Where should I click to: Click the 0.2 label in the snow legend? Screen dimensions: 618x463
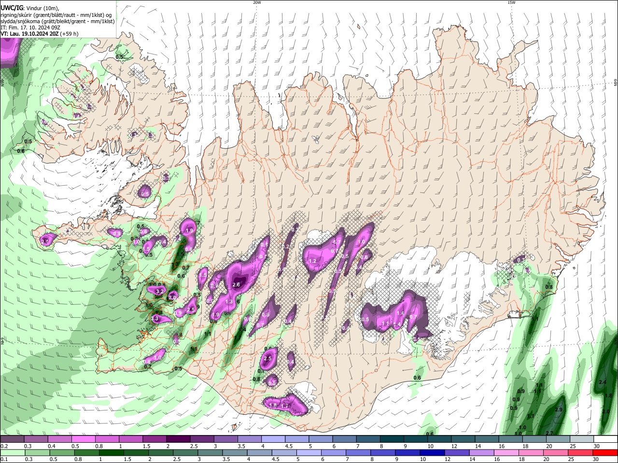pyautogui.click(x=4, y=446)
